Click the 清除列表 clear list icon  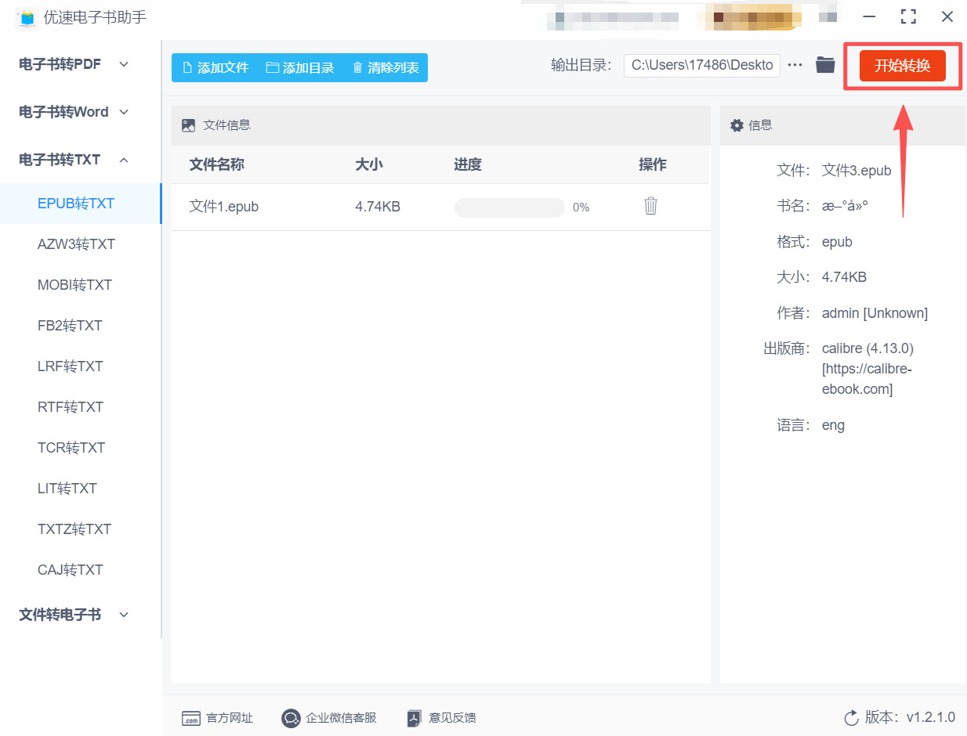358,67
